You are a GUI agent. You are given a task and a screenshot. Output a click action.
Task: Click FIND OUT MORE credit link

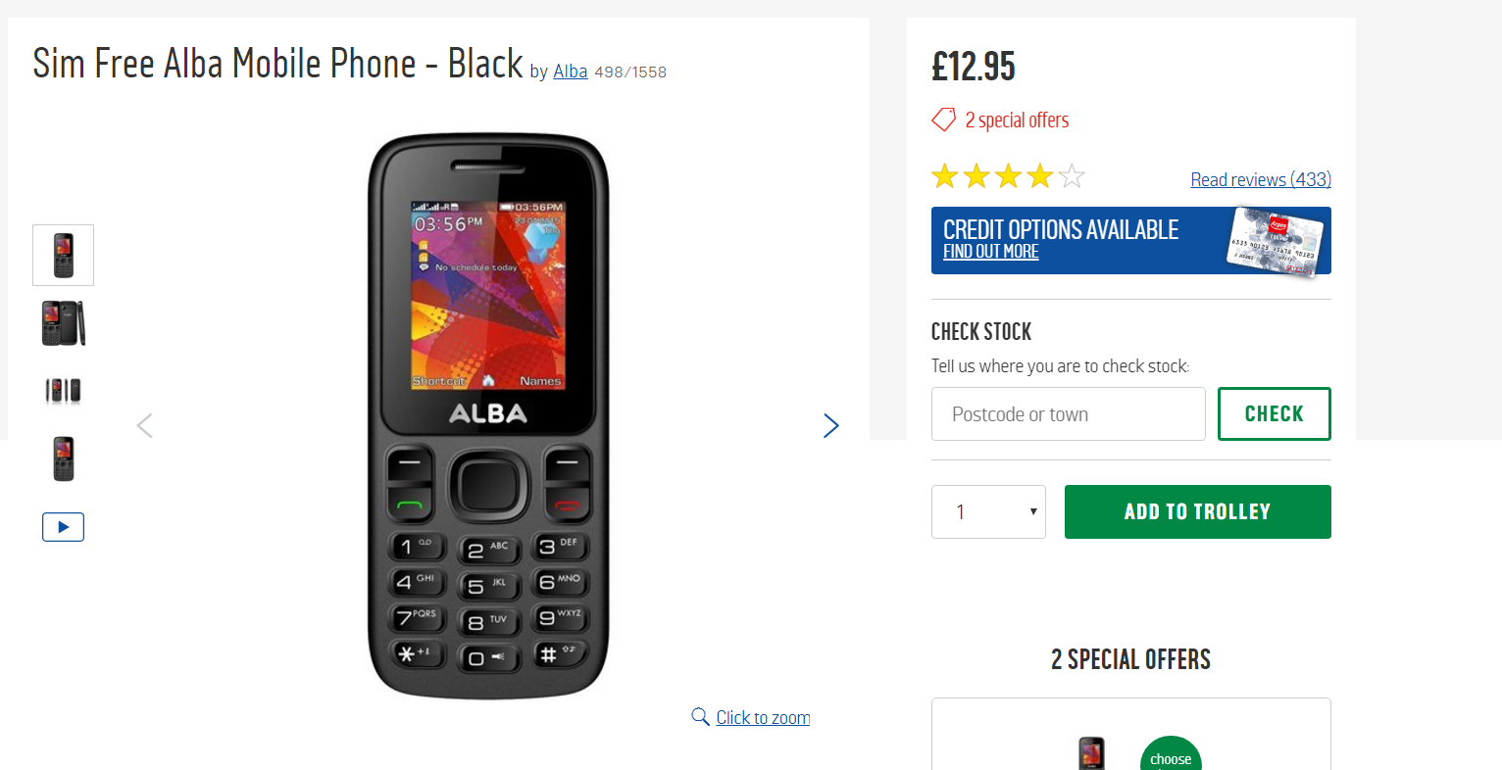tap(990, 252)
